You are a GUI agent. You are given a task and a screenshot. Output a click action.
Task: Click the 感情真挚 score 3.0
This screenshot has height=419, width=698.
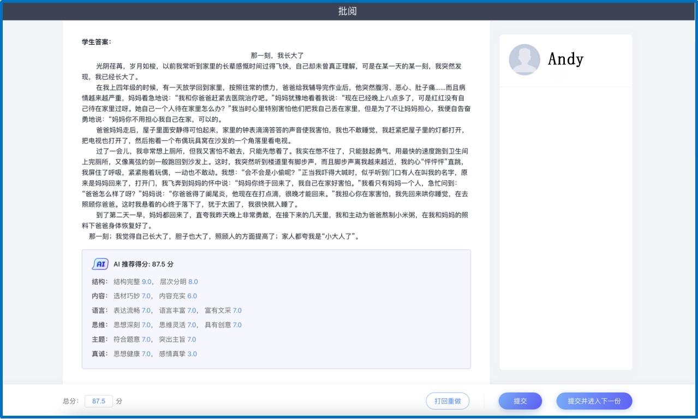tap(192, 354)
